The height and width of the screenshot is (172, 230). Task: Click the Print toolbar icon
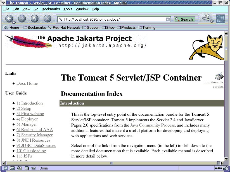tap(206, 18)
